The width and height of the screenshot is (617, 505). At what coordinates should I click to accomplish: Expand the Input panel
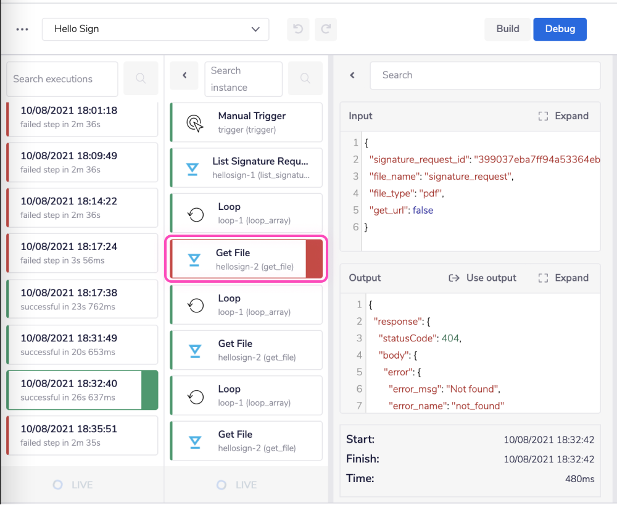pyautogui.click(x=563, y=116)
